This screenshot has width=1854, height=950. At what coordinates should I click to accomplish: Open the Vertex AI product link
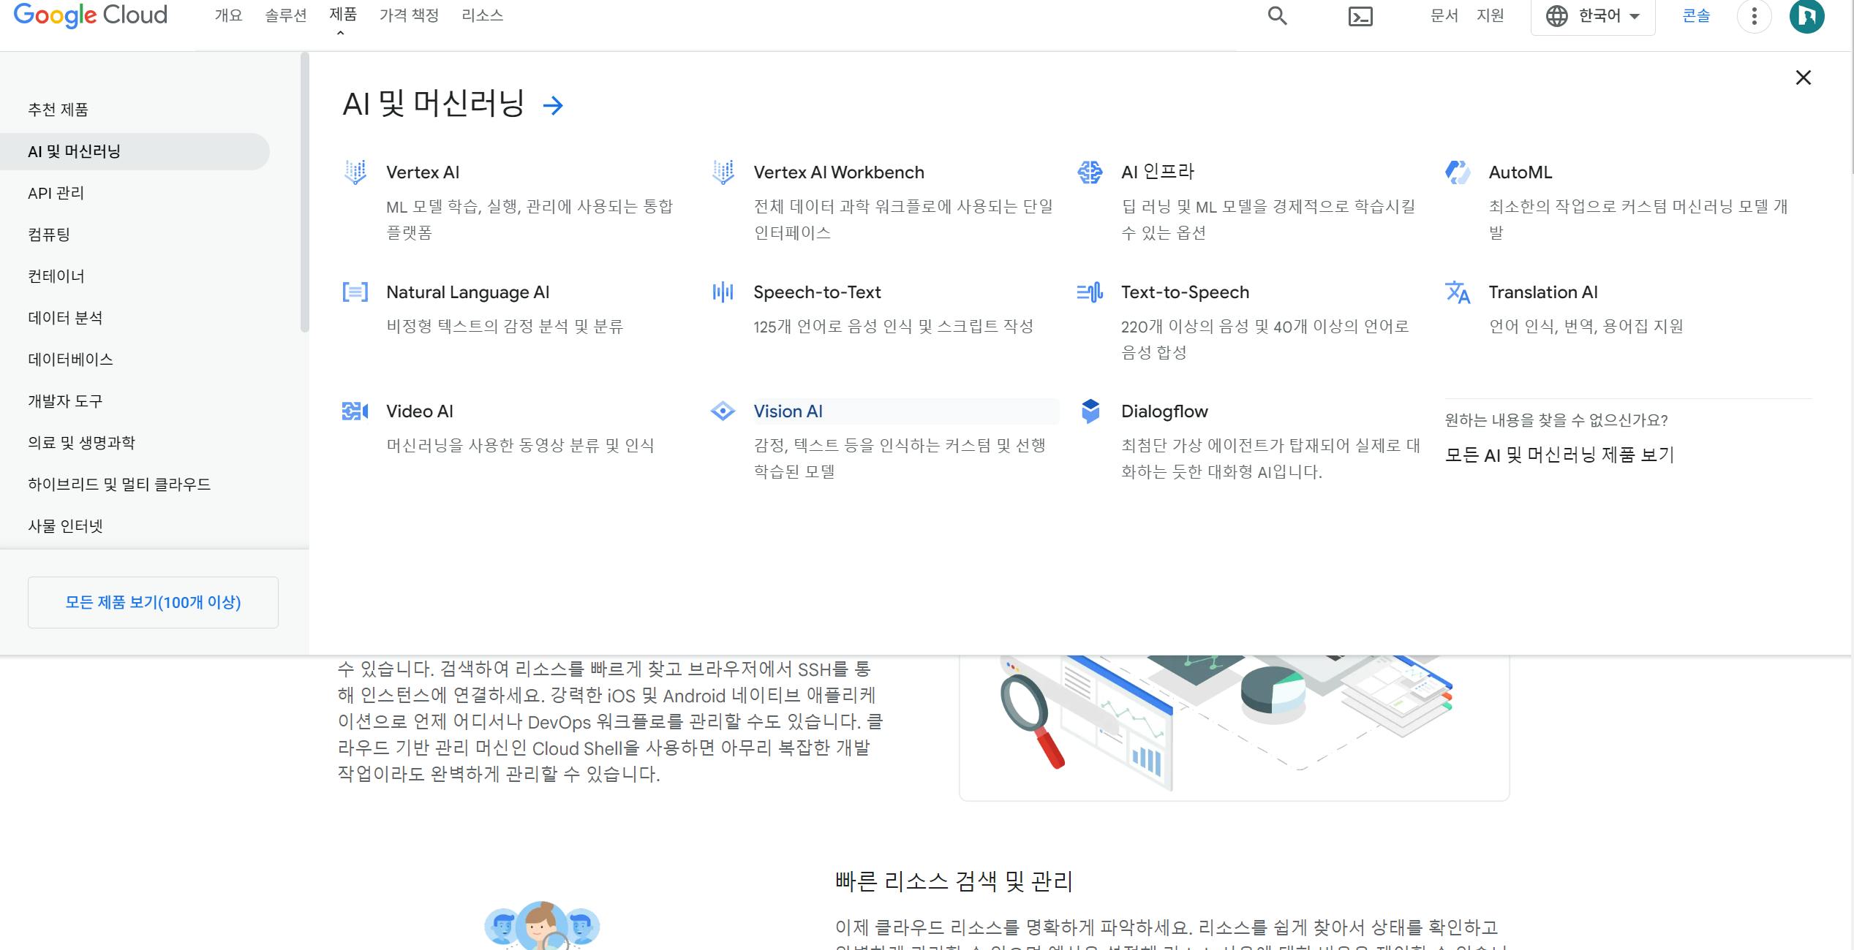click(x=423, y=172)
